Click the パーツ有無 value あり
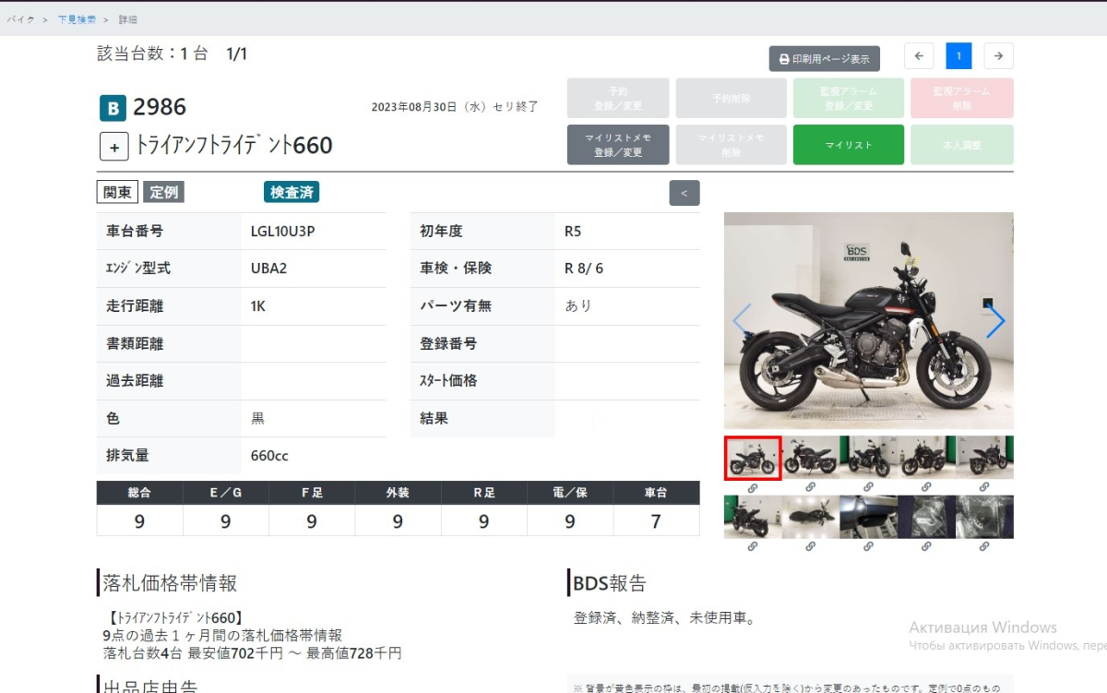This screenshot has width=1107, height=693. click(578, 306)
